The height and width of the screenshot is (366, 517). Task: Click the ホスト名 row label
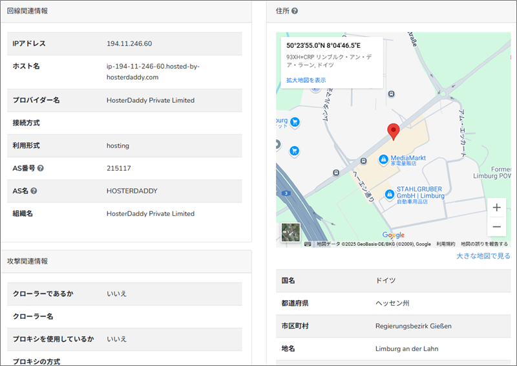pyautogui.click(x=26, y=66)
